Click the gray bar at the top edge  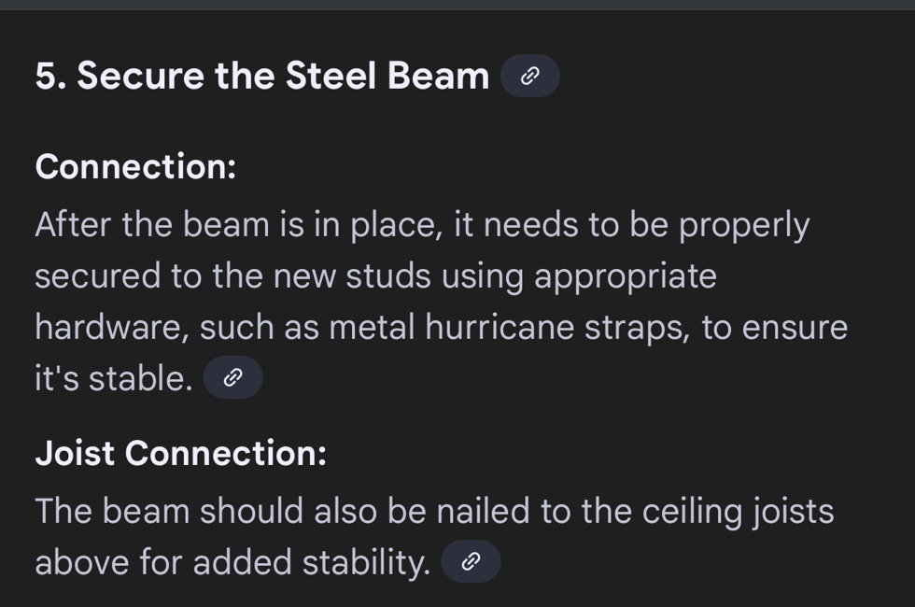[x=457, y=5]
